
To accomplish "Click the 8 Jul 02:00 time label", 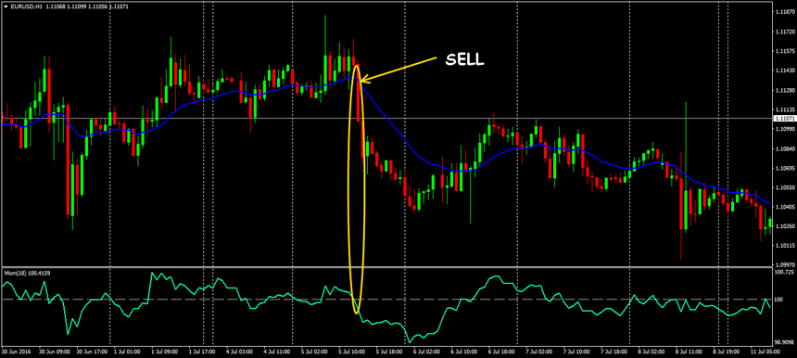I will [x=652, y=351].
